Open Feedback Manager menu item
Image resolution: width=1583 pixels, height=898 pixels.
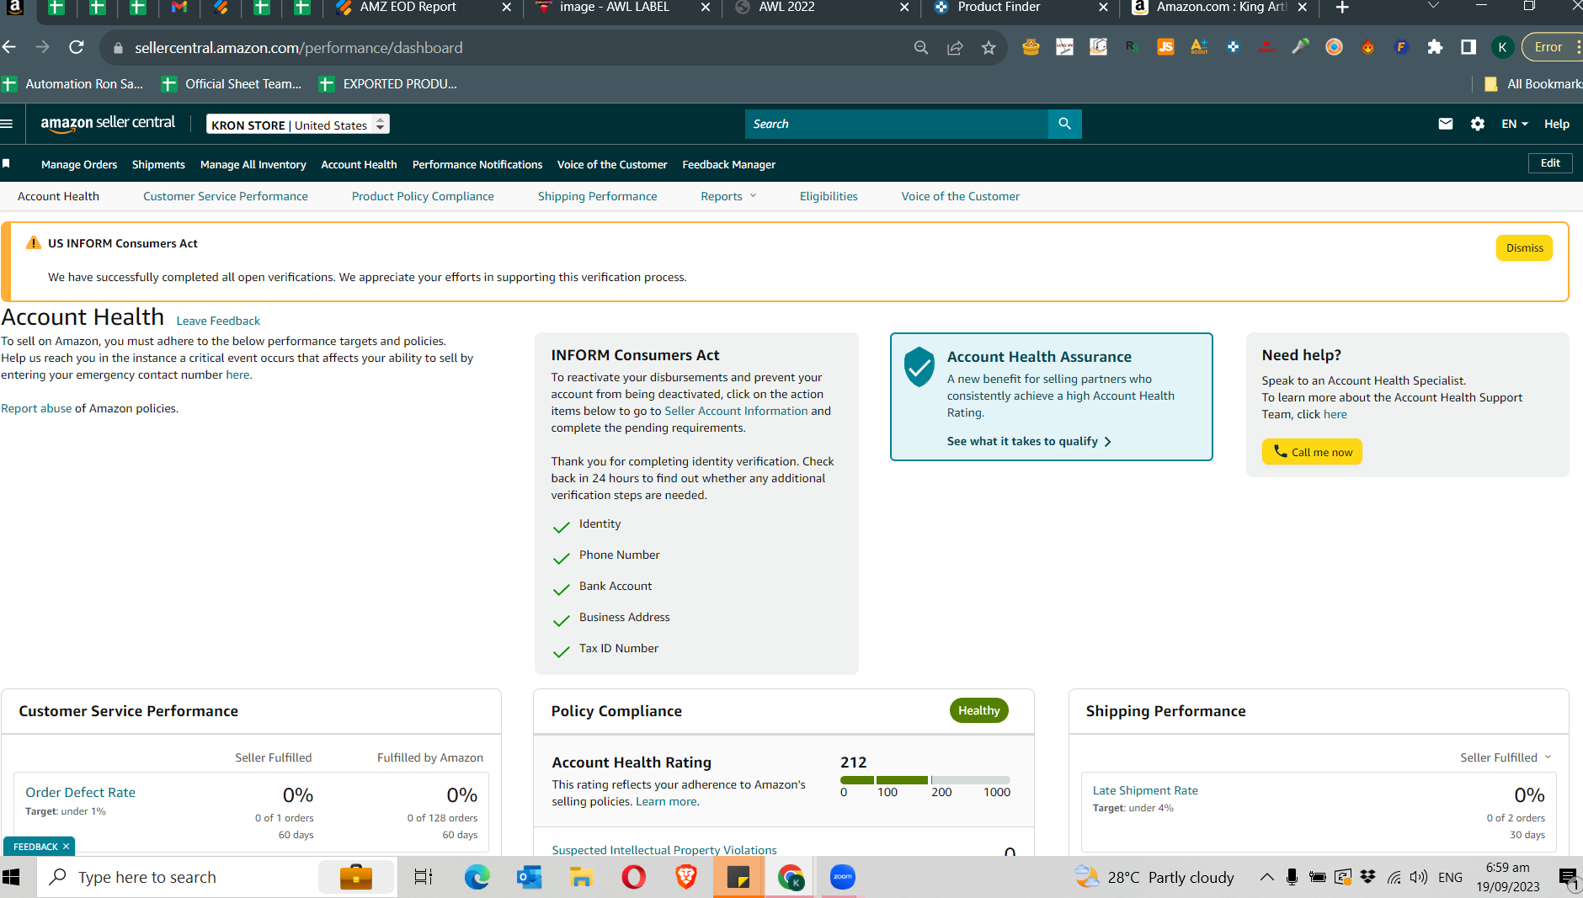[x=729, y=164]
